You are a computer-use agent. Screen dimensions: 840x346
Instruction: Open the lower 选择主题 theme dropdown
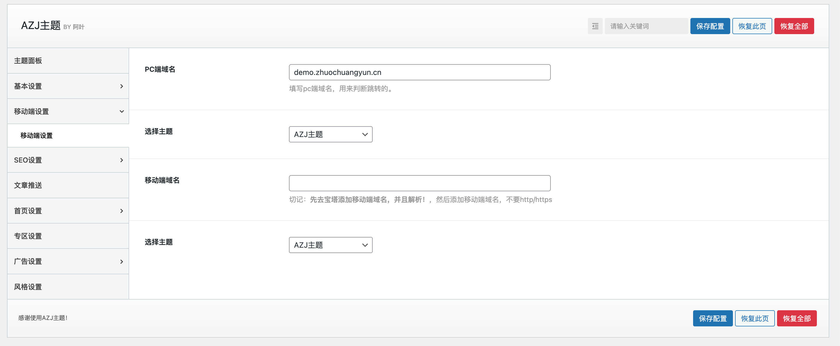click(x=330, y=245)
